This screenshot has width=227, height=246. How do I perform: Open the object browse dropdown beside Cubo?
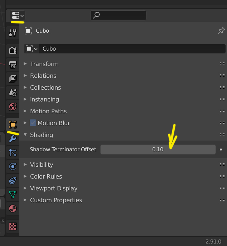[x=32, y=49]
